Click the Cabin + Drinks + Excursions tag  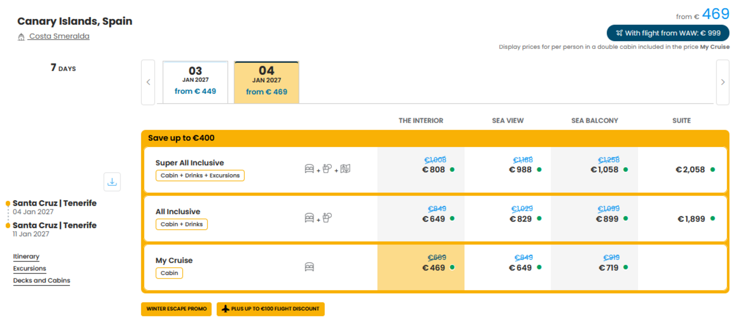coord(200,176)
